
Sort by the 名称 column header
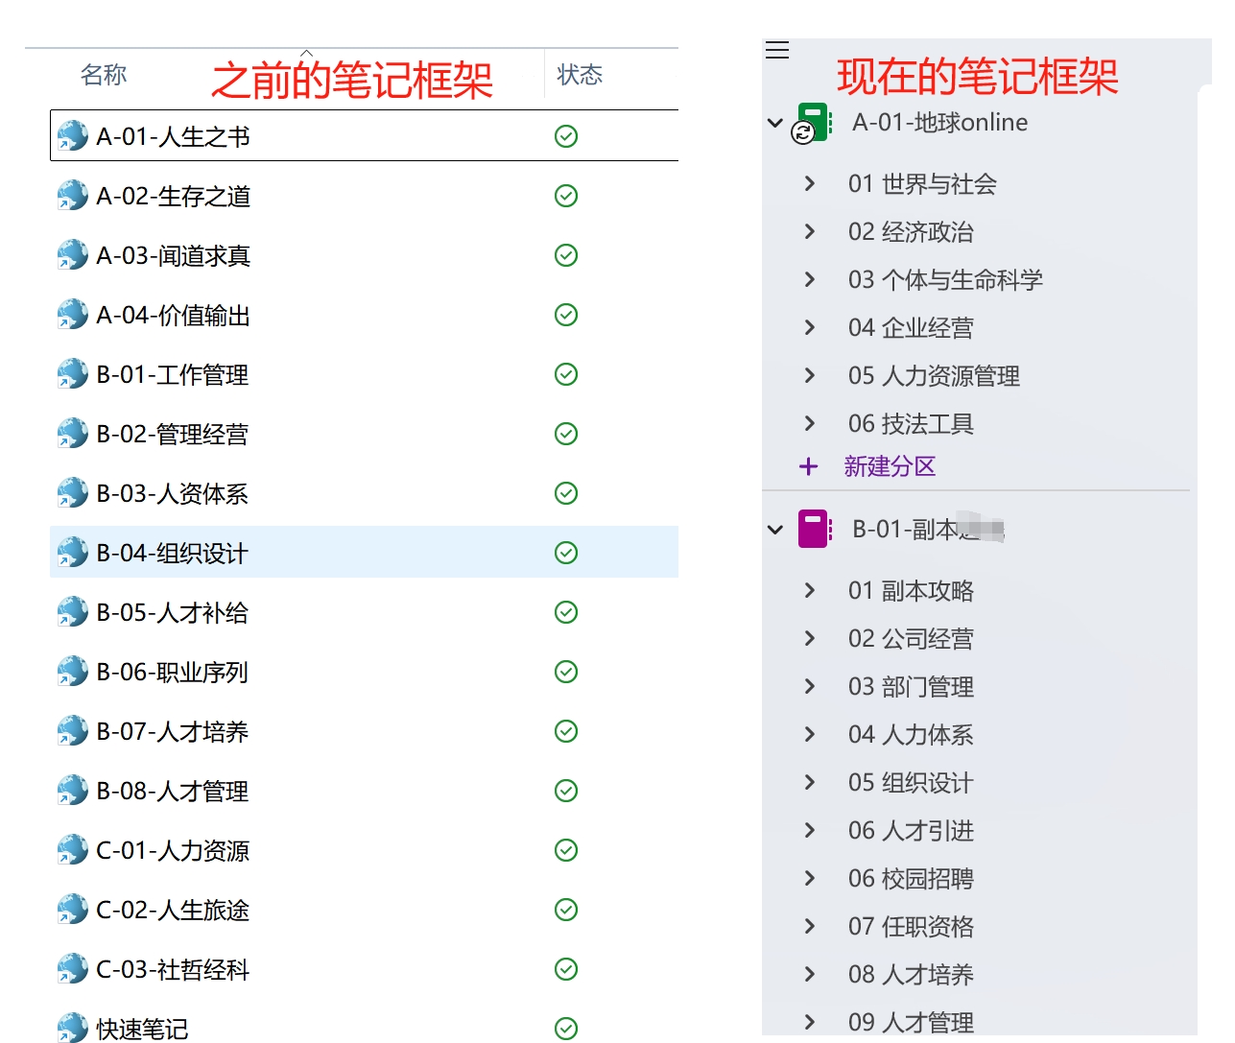point(104,75)
